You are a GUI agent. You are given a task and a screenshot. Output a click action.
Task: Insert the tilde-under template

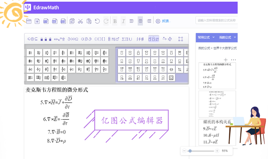pyautogui.click(x=122, y=61)
